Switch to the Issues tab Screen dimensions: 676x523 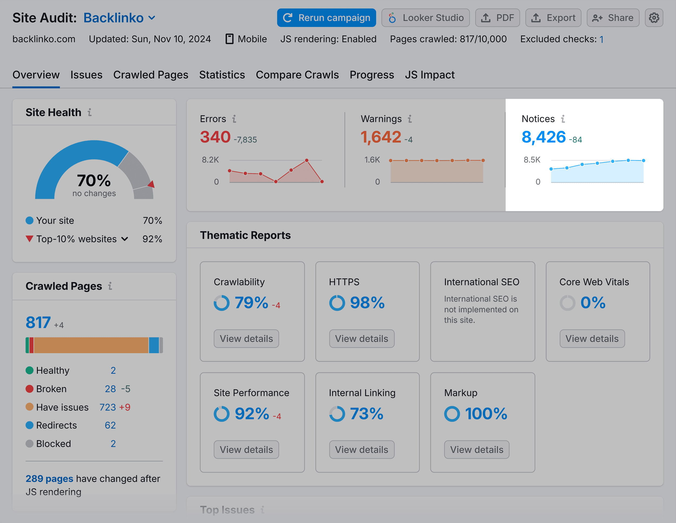click(87, 75)
